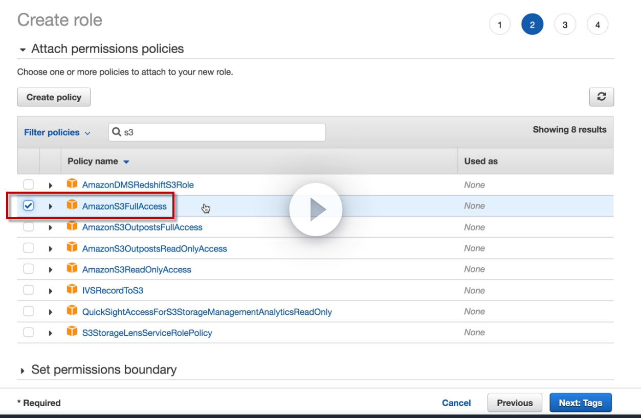Viewport: 641px width, 418px height.
Task: Click the magnifier icon in the search box
Action: tap(117, 132)
